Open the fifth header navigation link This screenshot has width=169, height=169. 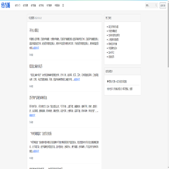(x=49, y=6)
